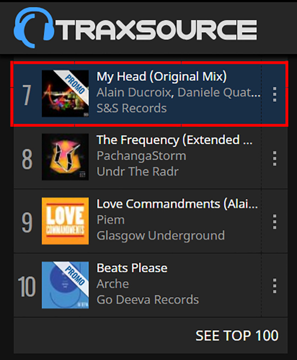The width and height of the screenshot is (297, 360).
Task: Open the three-dot menu for My Head
Action: point(274,95)
